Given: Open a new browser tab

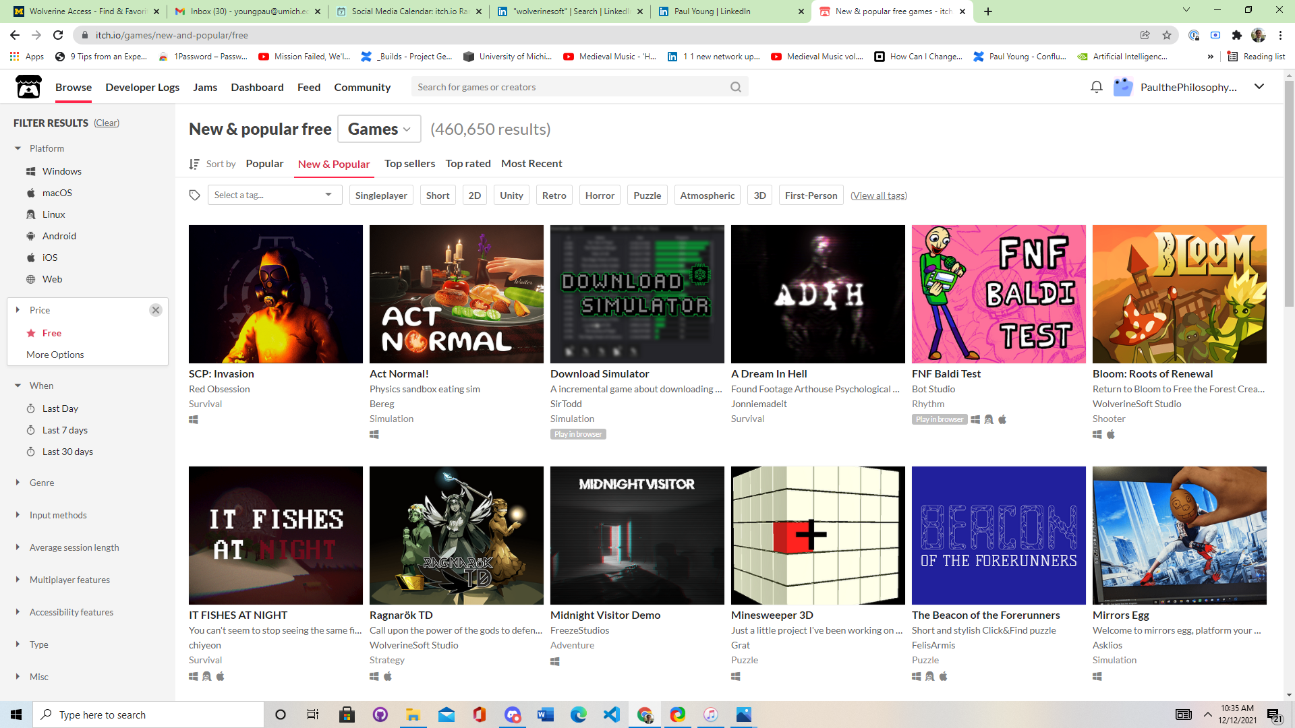Looking at the screenshot, I should (988, 11).
